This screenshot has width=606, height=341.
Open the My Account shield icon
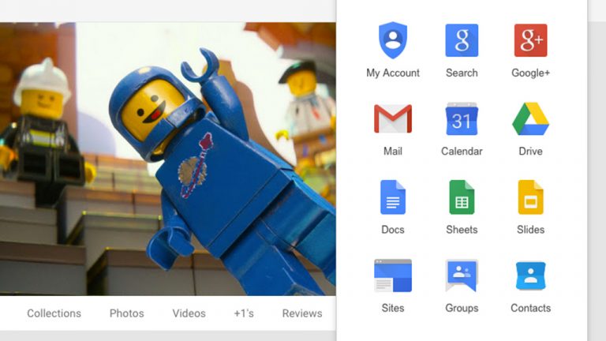(x=393, y=40)
